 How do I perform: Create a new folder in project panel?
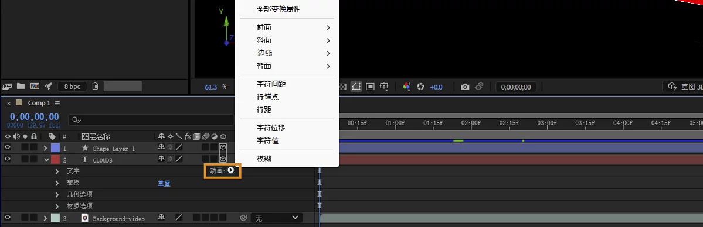coord(21,86)
